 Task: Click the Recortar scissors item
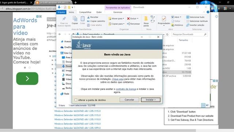pyautogui.click(x=93, y=17)
